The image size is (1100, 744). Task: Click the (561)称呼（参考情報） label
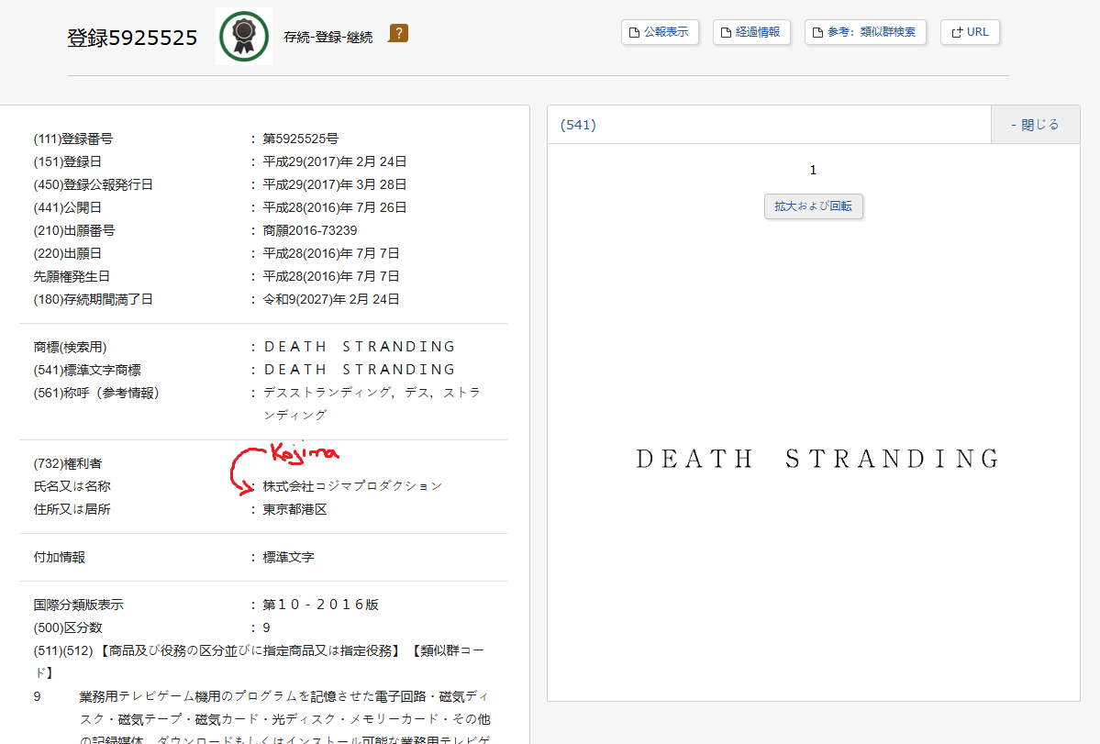[x=97, y=393]
